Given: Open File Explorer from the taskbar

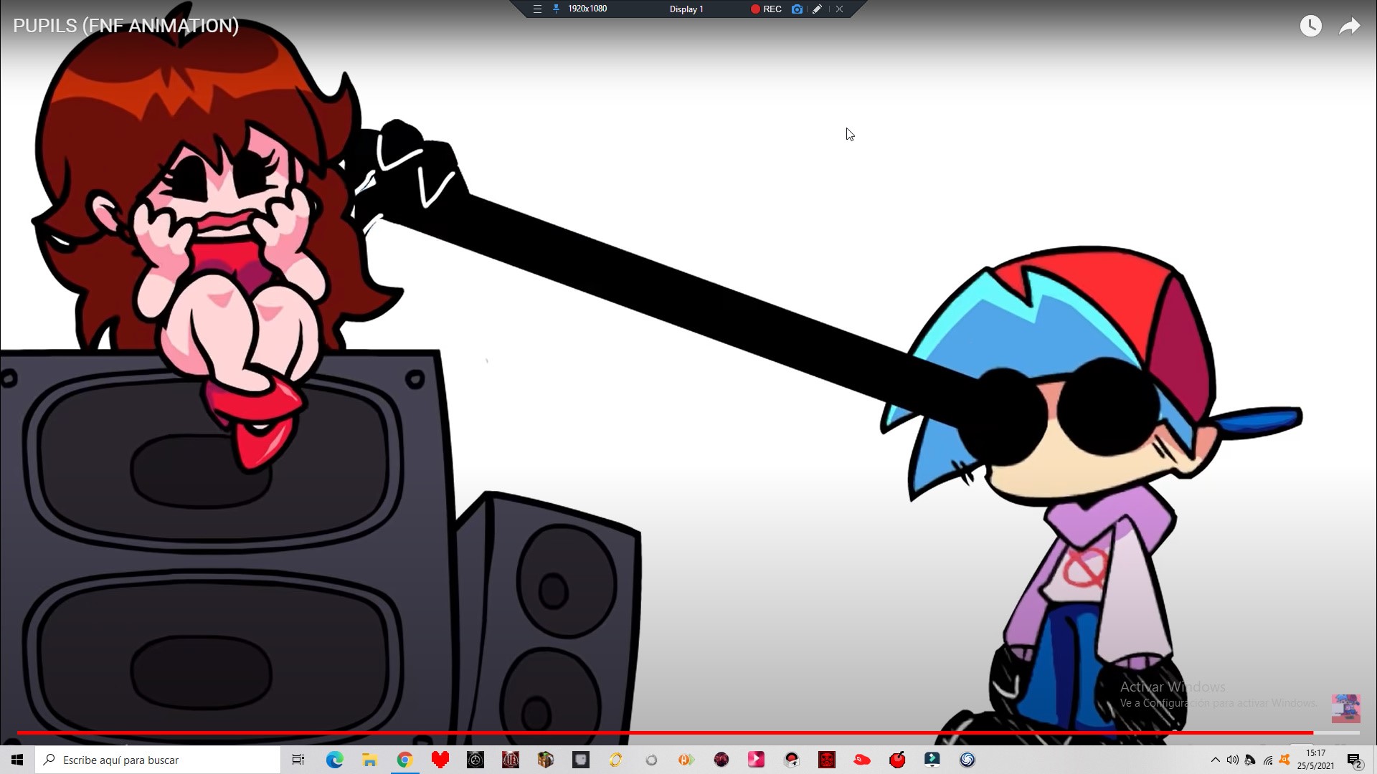Looking at the screenshot, I should [x=369, y=760].
